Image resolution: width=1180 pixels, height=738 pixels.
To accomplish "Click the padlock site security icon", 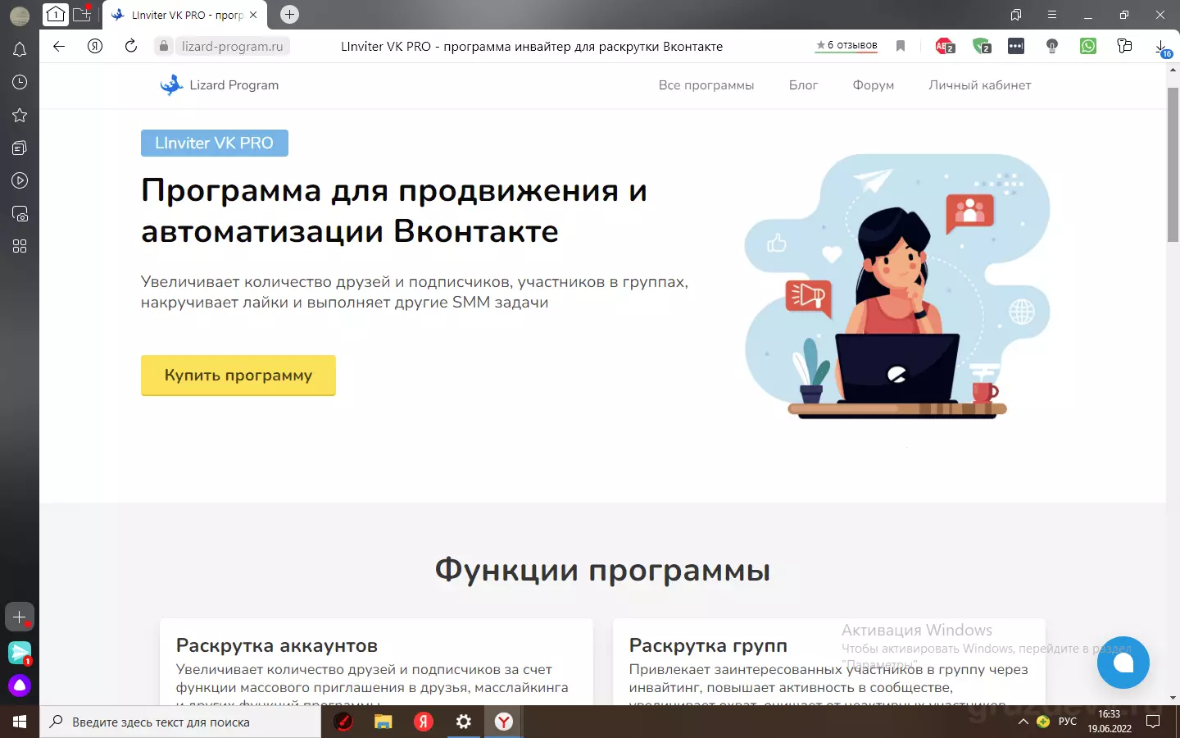I will point(164,46).
